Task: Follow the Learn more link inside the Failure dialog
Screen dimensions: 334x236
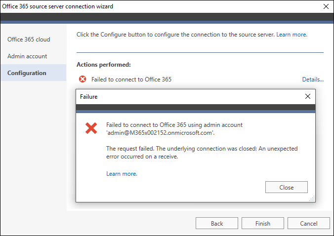Action: (122, 174)
